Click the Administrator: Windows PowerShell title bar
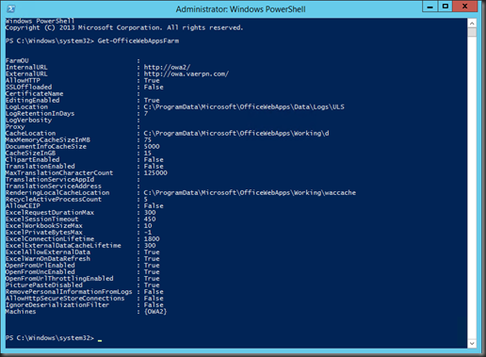The height and width of the screenshot is (357, 486). pos(240,9)
